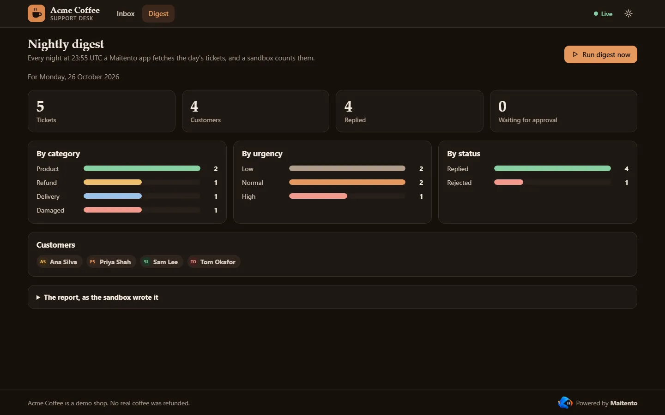This screenshot has height=415, width=665.
Task: Click the Nightly digest page heading
Action: point(66,44)
